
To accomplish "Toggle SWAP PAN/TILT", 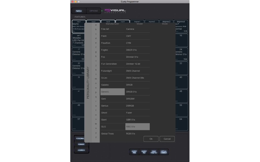I will coord(154,152).
